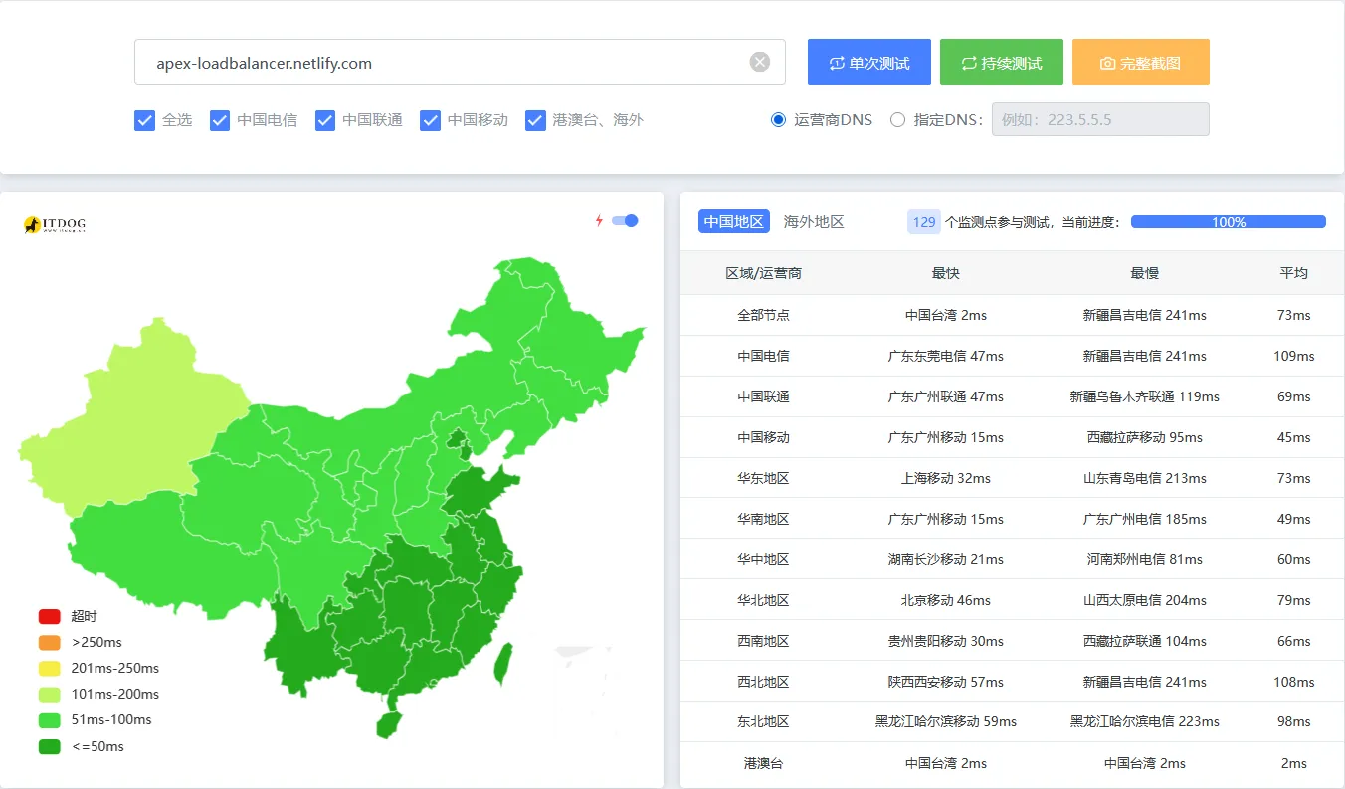Viewport: 1345px width, 789px height.
Task: Clear the domain input with the X icon
Action: (x=759, y=63)
